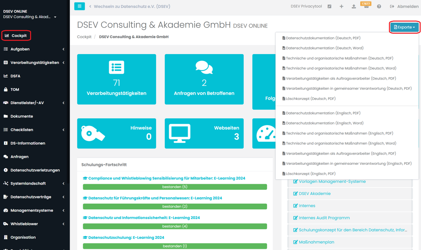Open the DSEV Consulting & Akad... company dropdown

point(30,17)
